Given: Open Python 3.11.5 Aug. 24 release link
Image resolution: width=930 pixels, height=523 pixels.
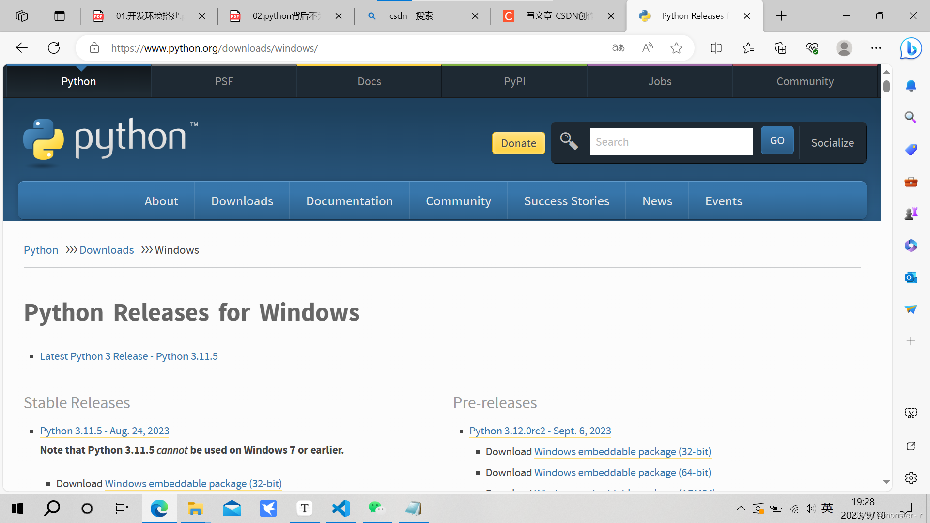Looking at the screenshot, I should pos(105,431).
